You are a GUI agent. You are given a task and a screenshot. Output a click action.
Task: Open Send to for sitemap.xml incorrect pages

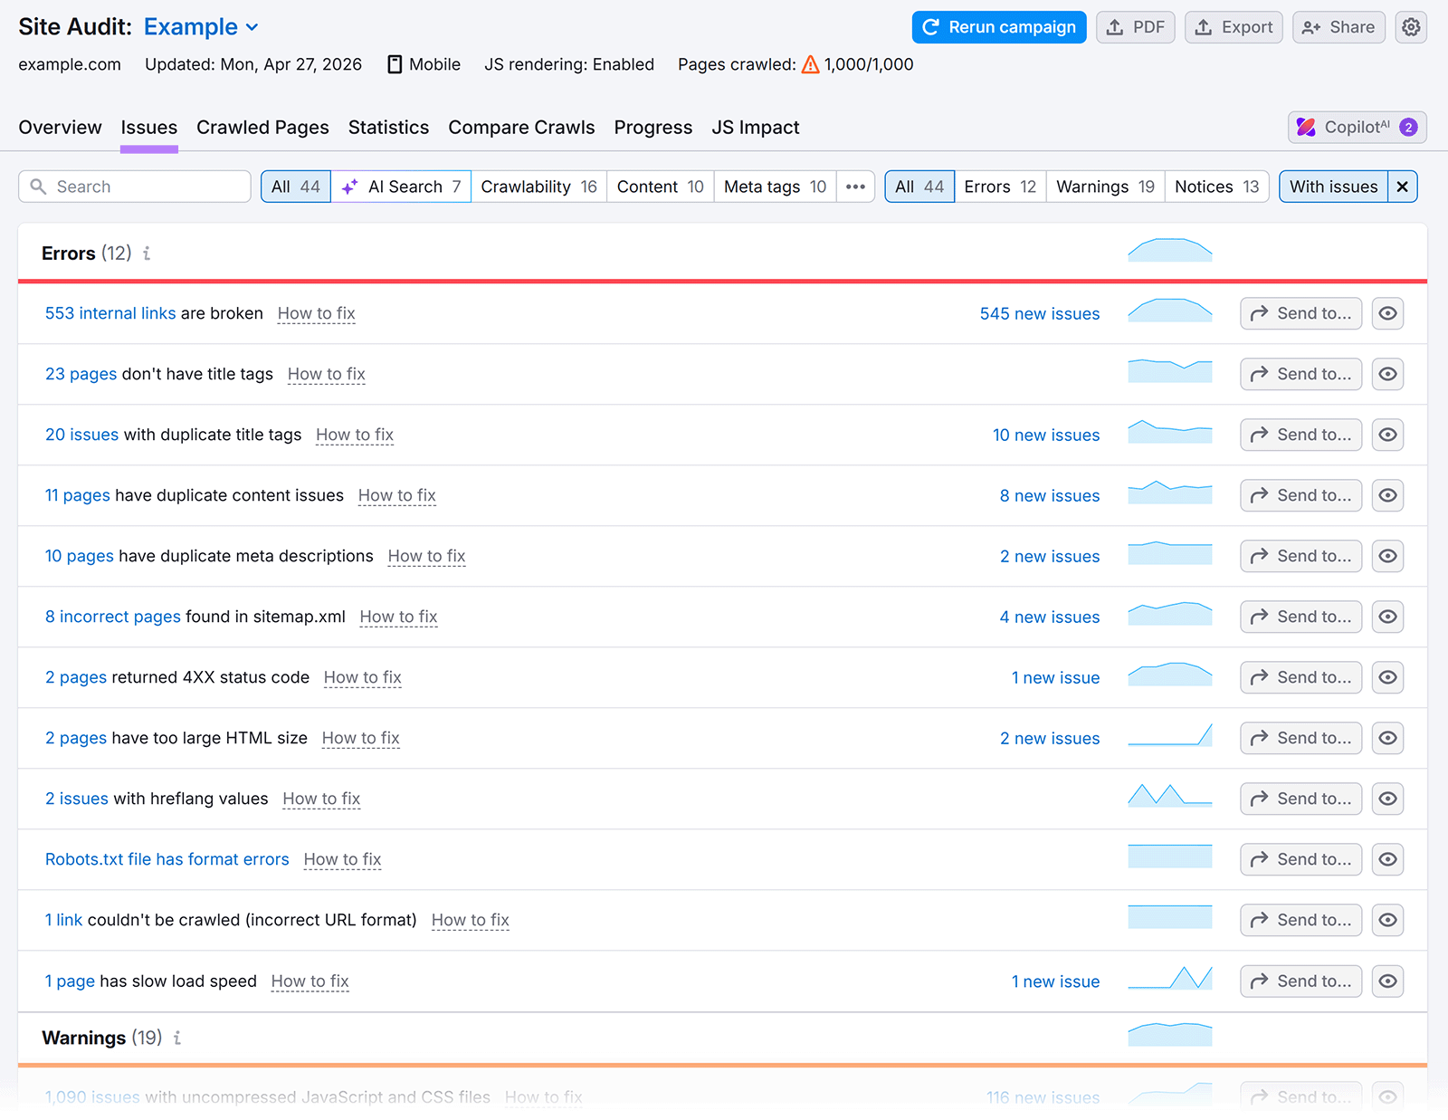click(1300, 617)
